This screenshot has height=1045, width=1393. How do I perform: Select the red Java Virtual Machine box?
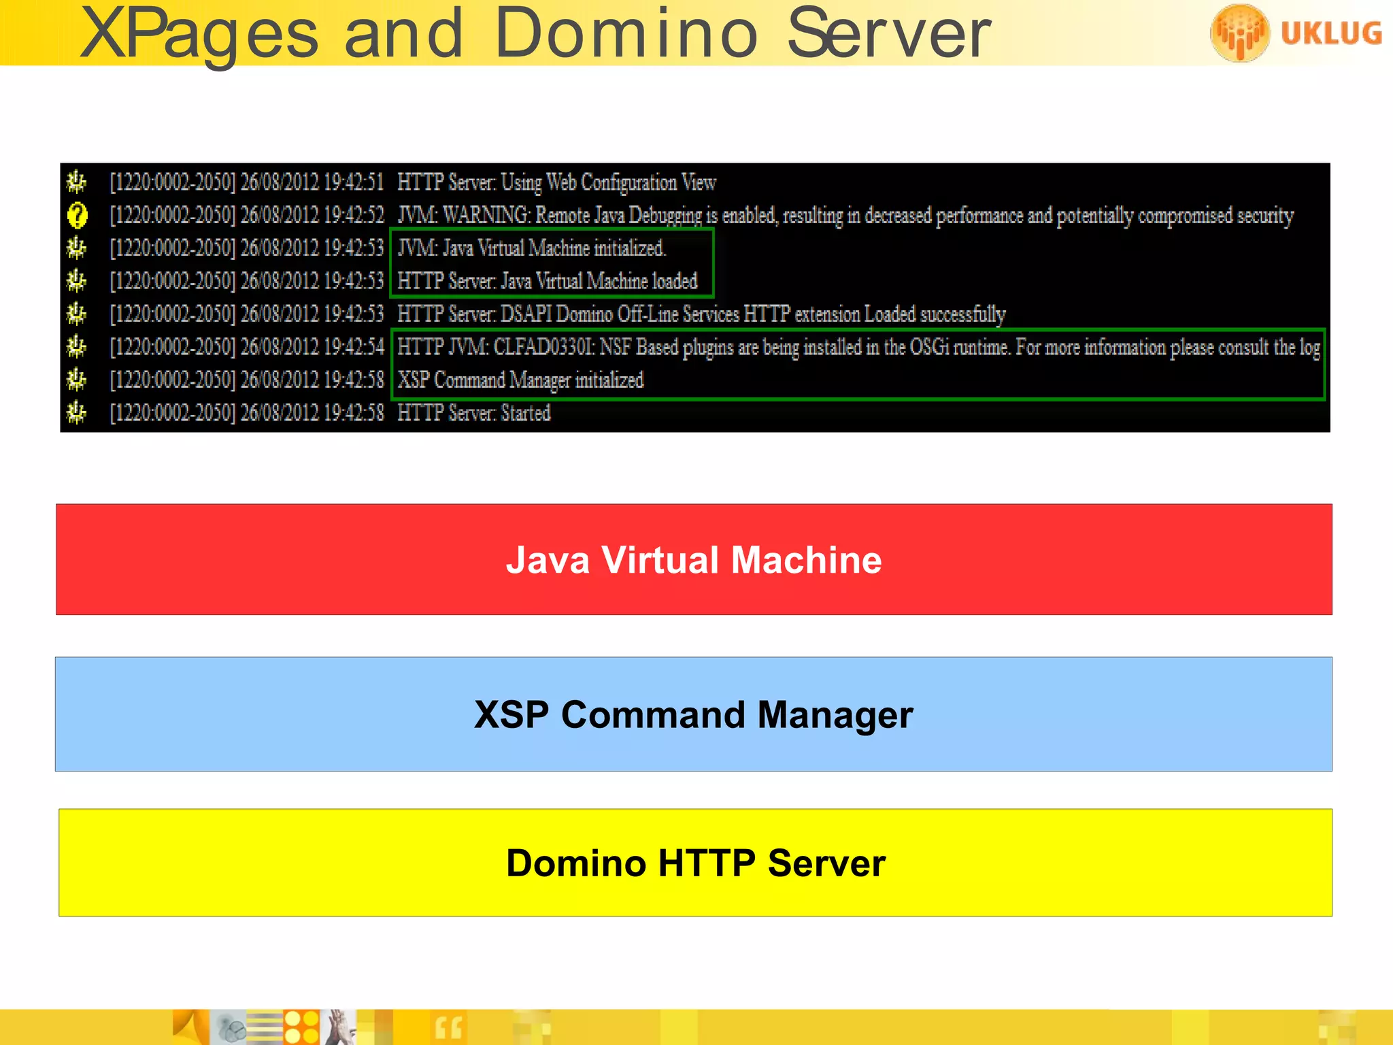click(694, 559)
